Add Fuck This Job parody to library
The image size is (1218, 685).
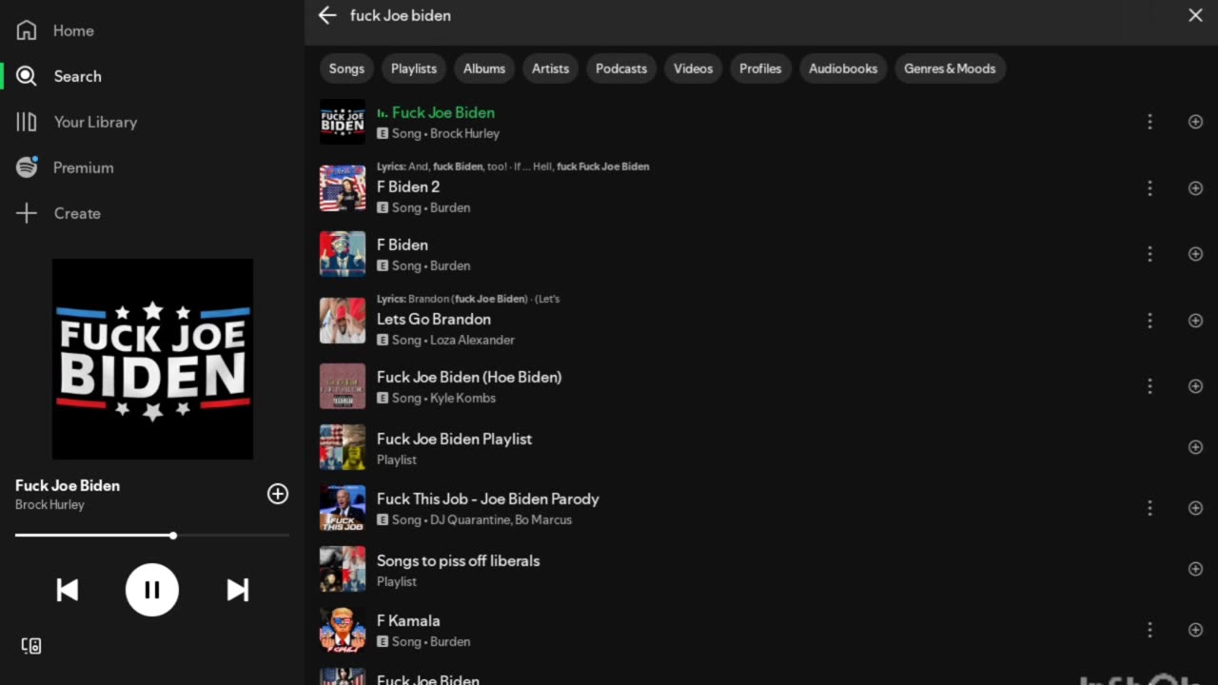tap(1196, 508)
